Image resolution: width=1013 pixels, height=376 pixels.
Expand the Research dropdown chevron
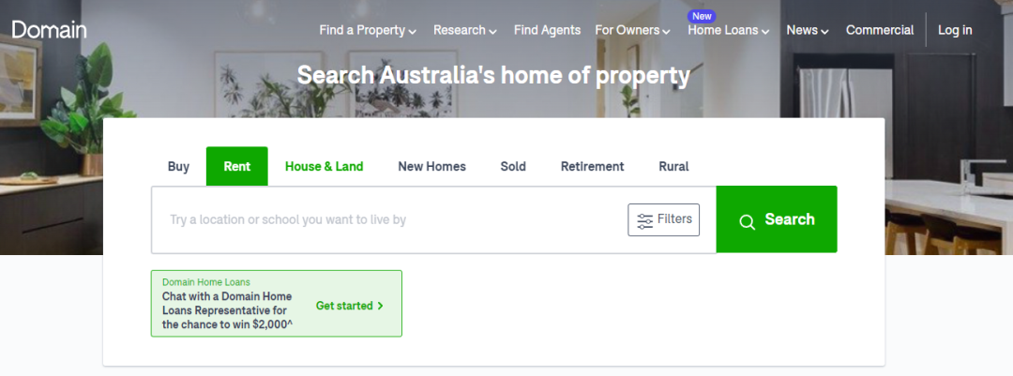(493, 32)
